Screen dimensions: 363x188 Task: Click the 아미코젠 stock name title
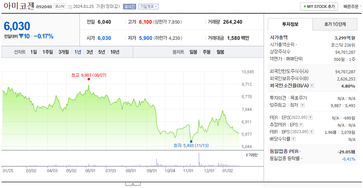pos(19,6)
